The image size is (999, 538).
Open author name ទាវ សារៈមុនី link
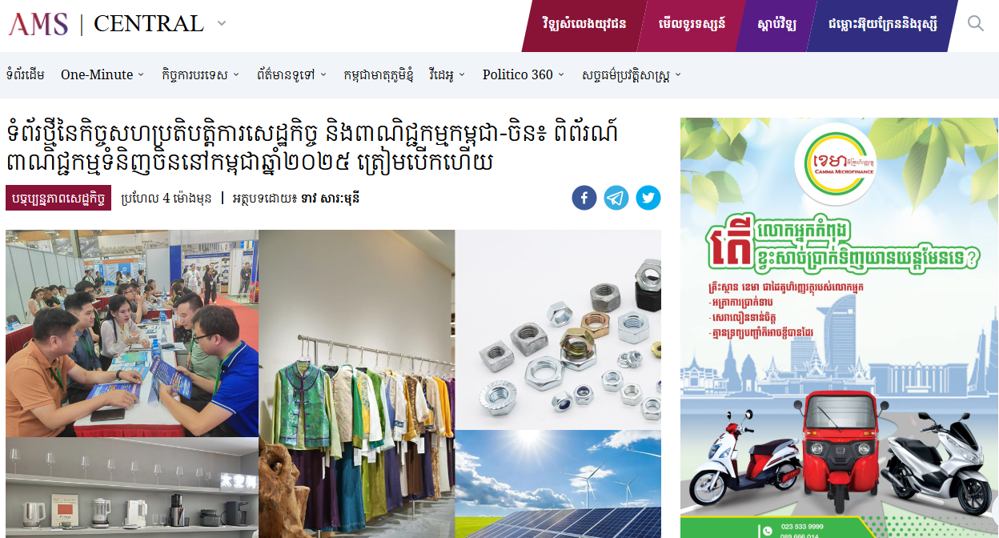pyautogui.click(x=330, y=198)
